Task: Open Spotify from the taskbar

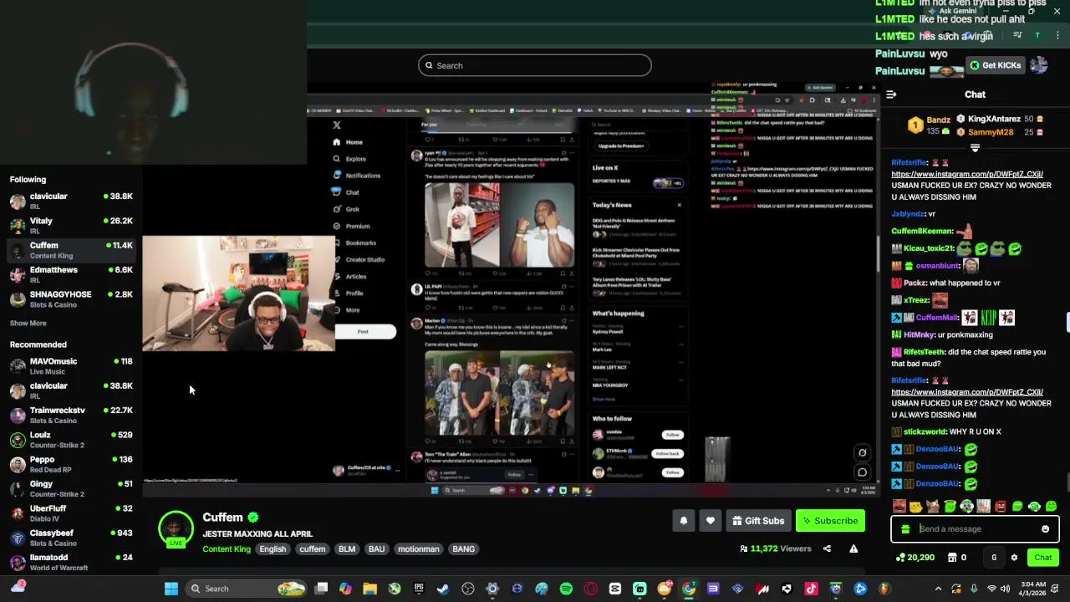Action: click(566, 589)
